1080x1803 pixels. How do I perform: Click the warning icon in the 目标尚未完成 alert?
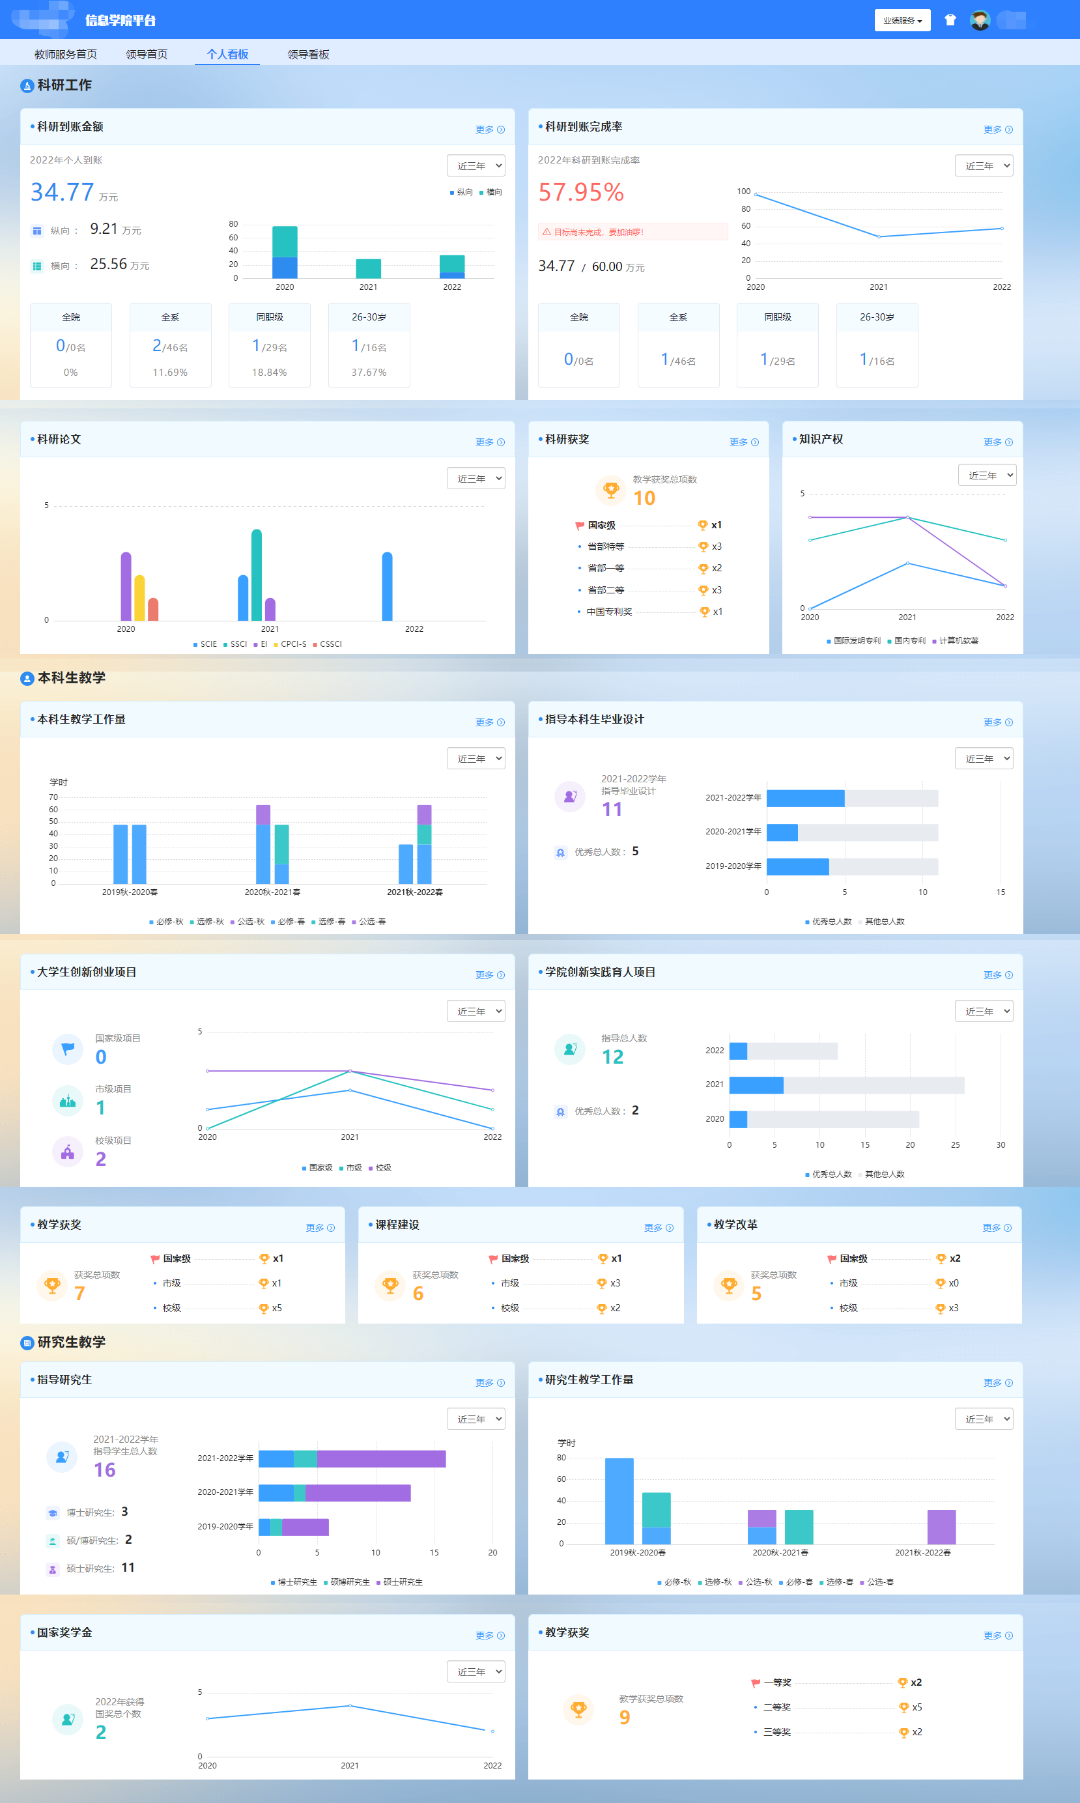[x=547, y=232]
